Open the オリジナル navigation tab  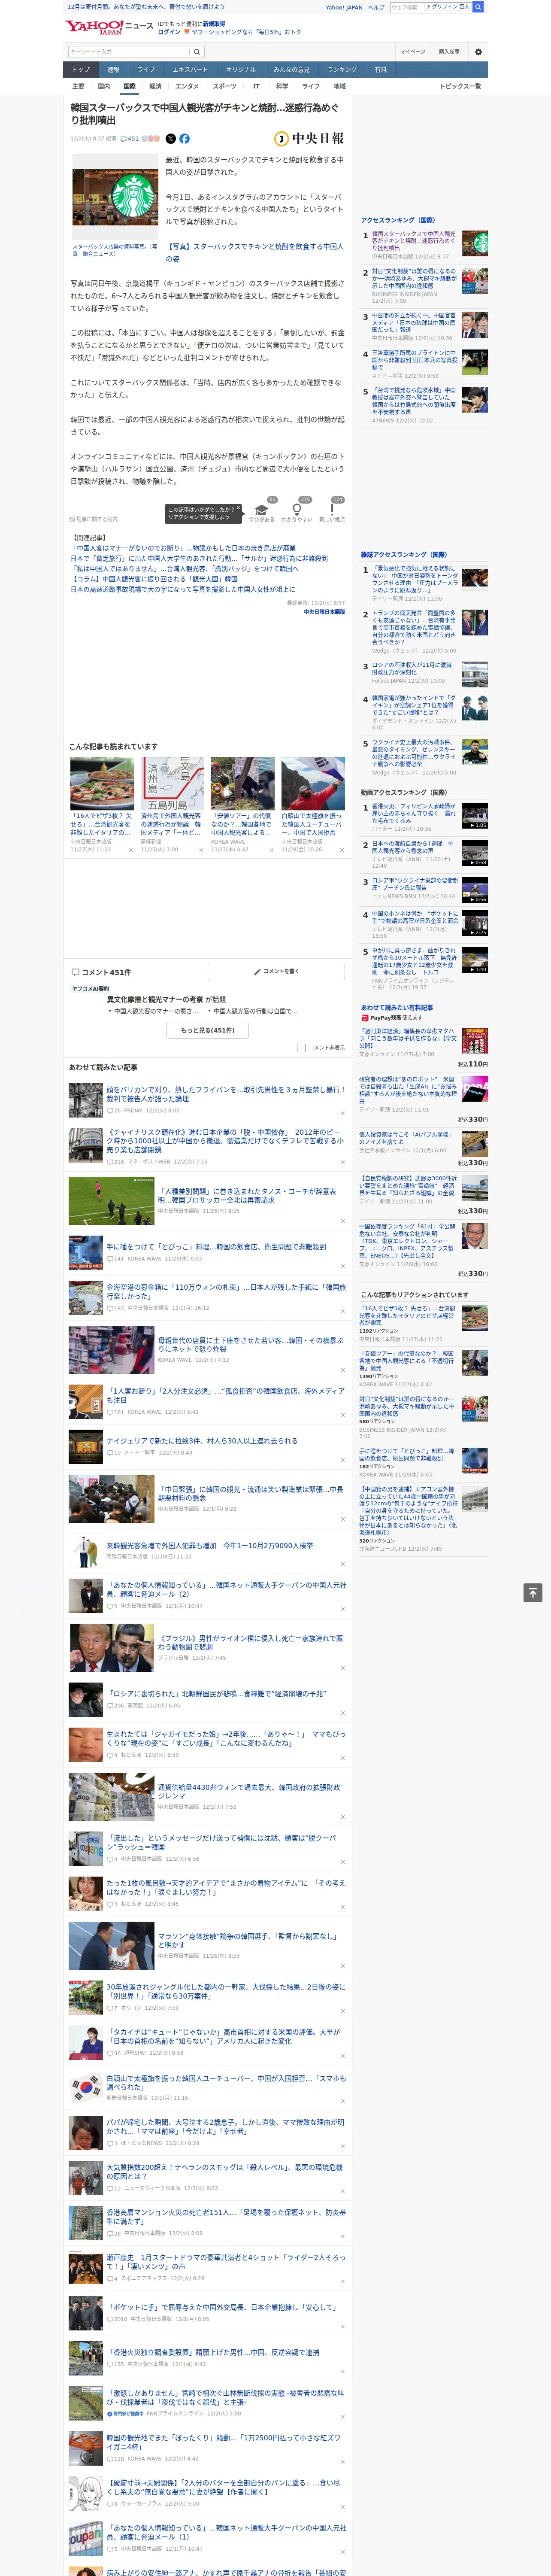[x=241, y=70]
